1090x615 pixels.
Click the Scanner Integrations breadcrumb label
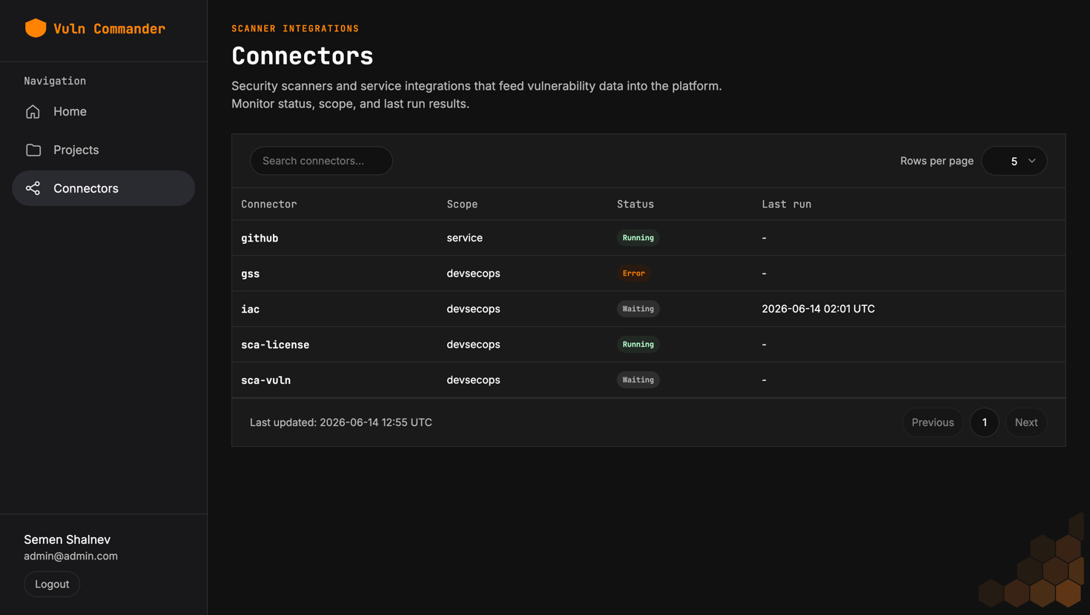point(295,28)
